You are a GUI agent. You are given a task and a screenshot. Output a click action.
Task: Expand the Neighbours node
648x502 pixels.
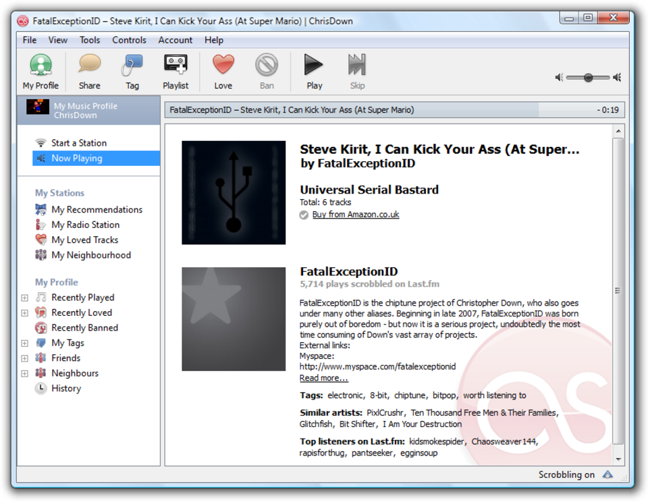[25, 374]
